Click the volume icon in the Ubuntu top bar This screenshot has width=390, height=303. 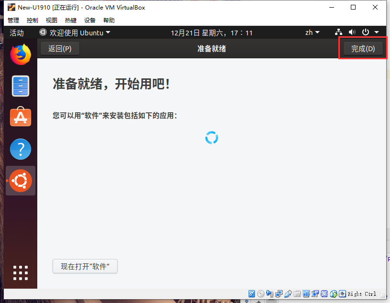point(353,32)
